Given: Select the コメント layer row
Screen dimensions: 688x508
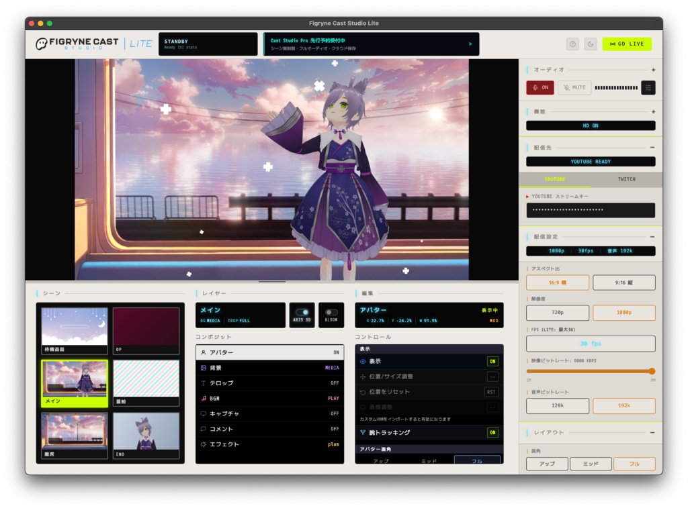Looking at the screenshot, I should 270,429.
